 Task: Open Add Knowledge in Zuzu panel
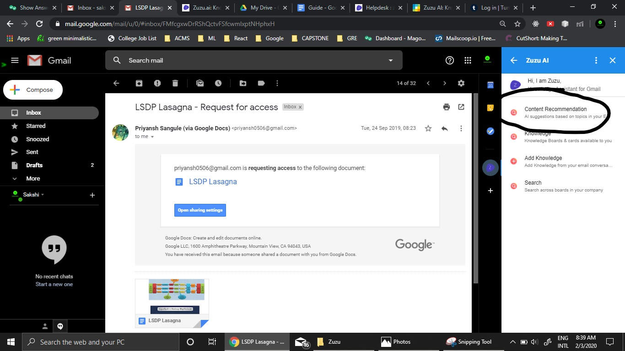pyautogui.click(x=563, y=161)
